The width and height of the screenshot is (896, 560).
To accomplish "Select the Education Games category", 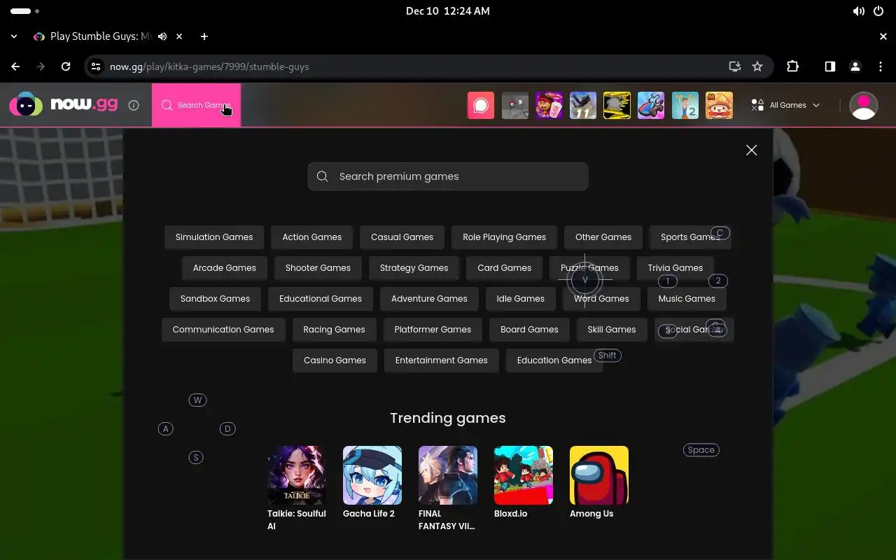I will tap(554, 360).
